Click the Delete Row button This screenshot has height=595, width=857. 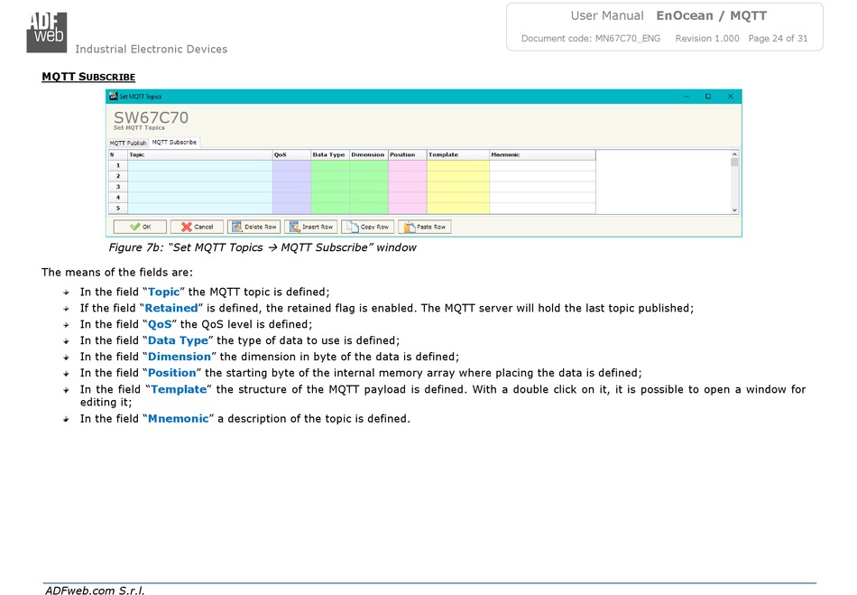click(x=253, y=227)
